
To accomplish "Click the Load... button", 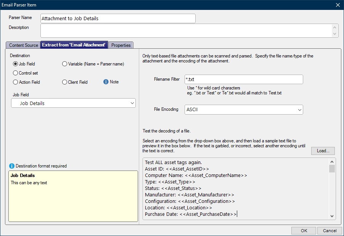I will coord(323,151).
